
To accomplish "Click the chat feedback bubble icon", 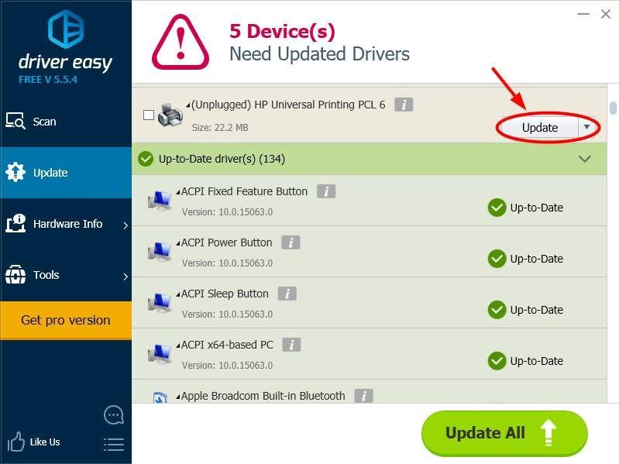I will (113, 415).
